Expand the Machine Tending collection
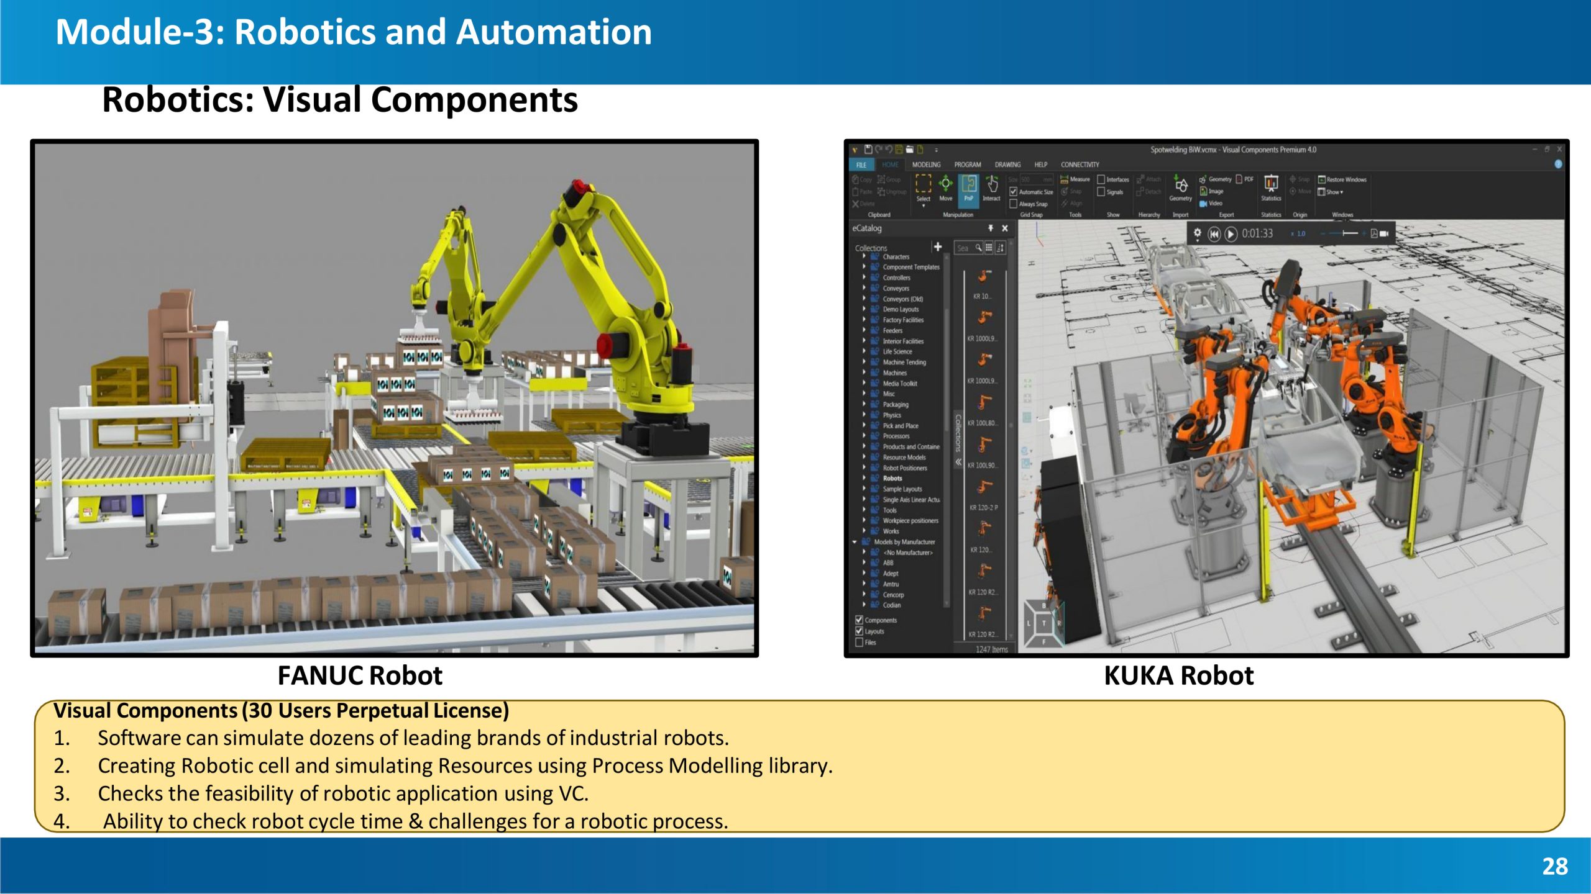Image resolution: width=1591 pixels, height=894 pixels. [x=864, y=362]
